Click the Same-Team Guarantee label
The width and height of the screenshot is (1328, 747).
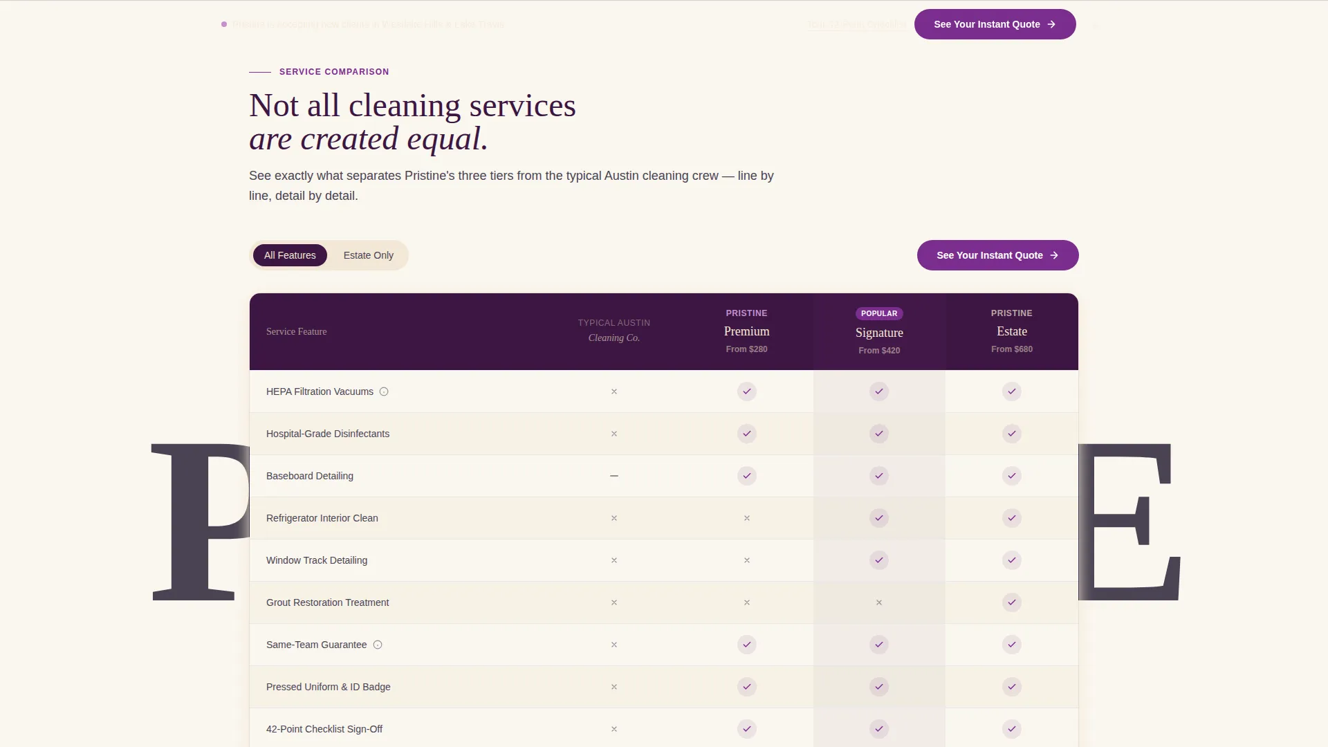317,645
